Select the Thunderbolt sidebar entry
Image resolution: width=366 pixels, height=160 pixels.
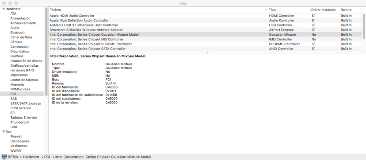(20, 122)
